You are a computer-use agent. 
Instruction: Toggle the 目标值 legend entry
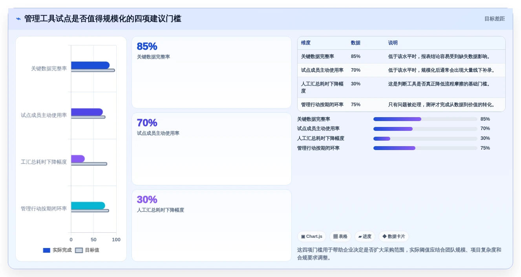87,250
